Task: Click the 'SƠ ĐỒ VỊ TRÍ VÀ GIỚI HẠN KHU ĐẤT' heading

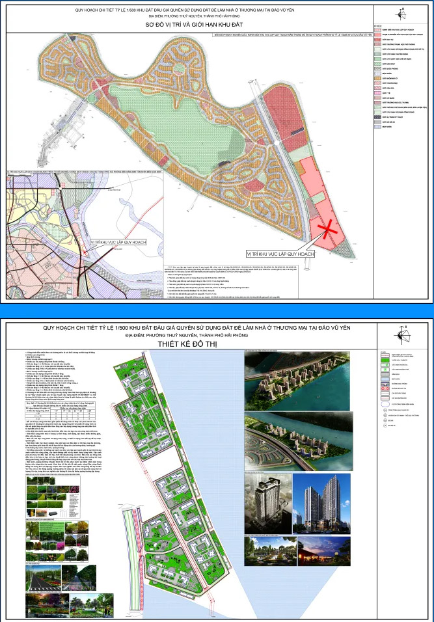Action: click(x=194, y=25)
